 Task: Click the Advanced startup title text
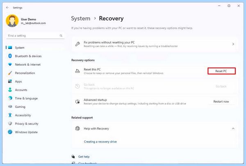click(95, 100)
